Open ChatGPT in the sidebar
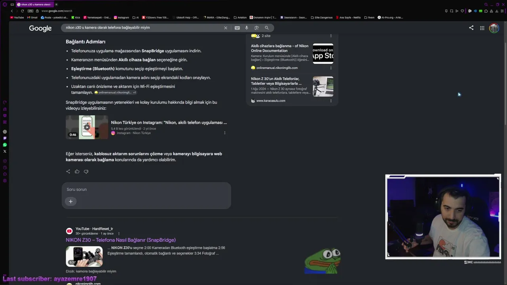This screenshot has height=285, width=507. pos(5,132)
